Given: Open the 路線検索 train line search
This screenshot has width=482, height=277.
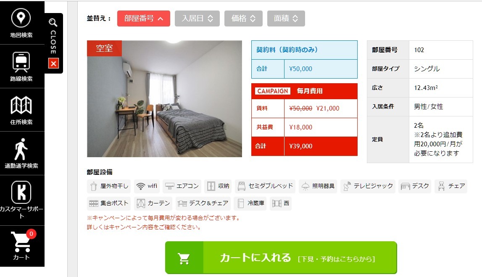Looking at the screenshot, I should coord(21,62).
